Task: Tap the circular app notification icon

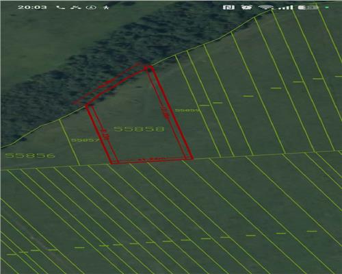Action: (91, 8)
